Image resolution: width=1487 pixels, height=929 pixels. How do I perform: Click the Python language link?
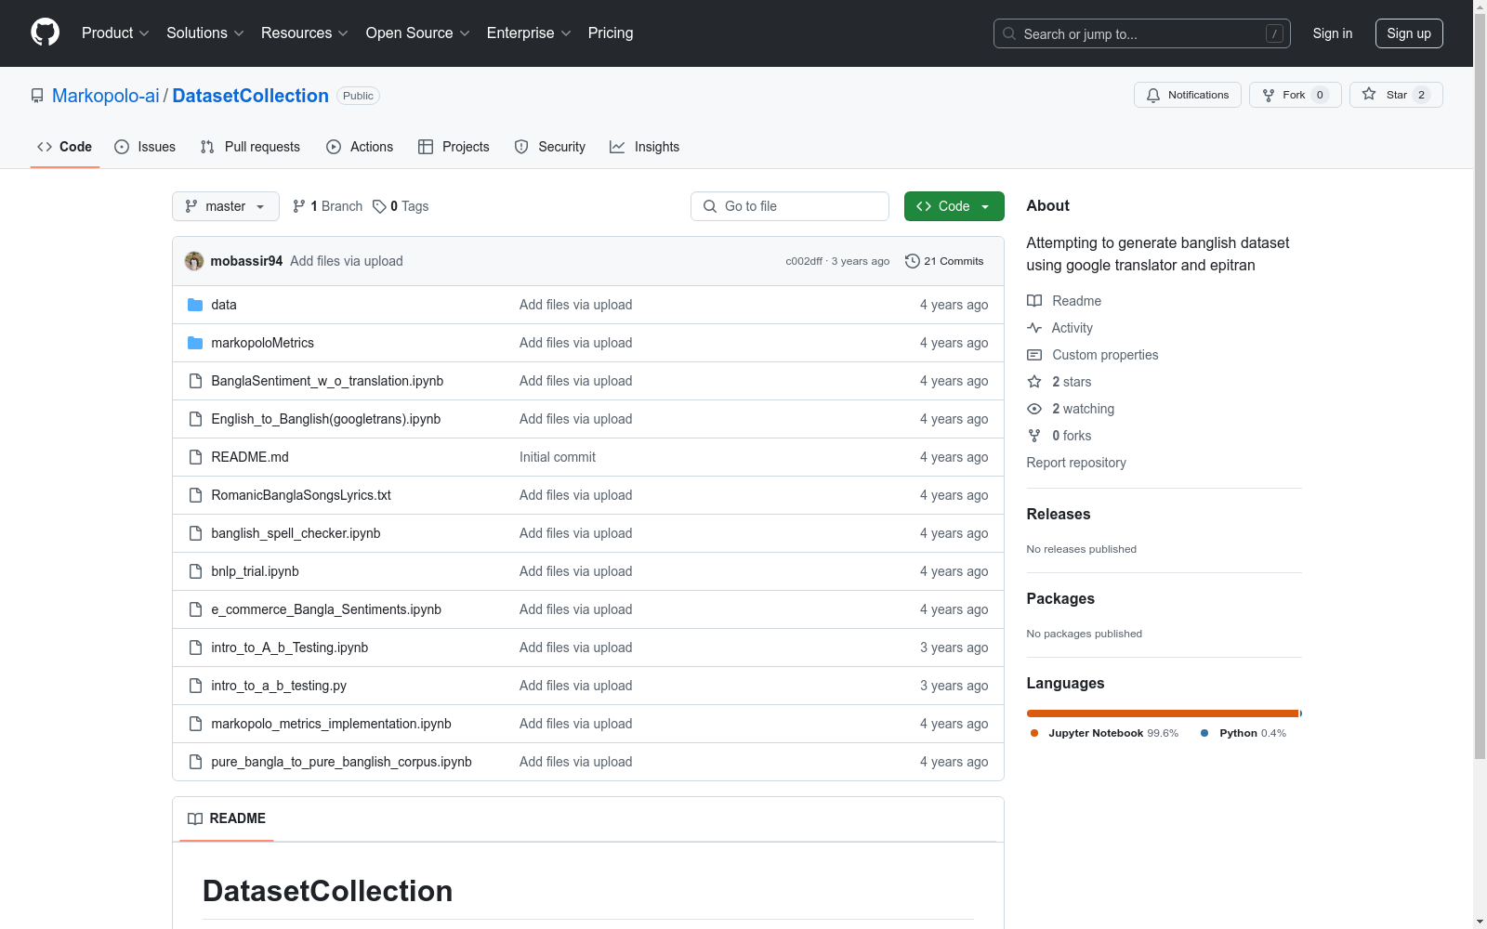(x=1244, y=733)
